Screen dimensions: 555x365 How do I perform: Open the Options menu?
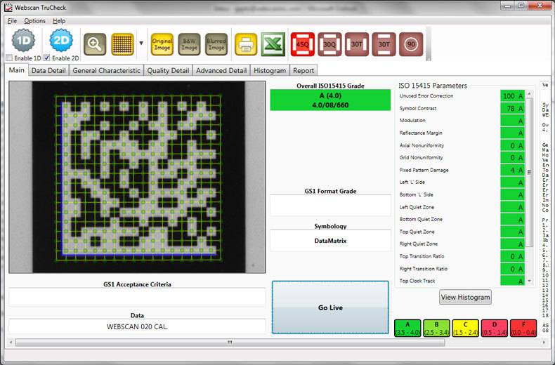pos(34,21)
